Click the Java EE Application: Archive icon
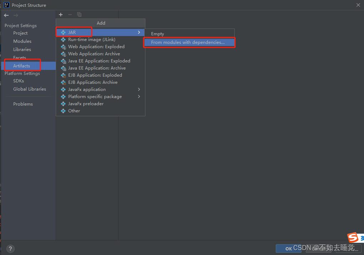This screenshot has width=364, height=255. click(x=63, y=68)
